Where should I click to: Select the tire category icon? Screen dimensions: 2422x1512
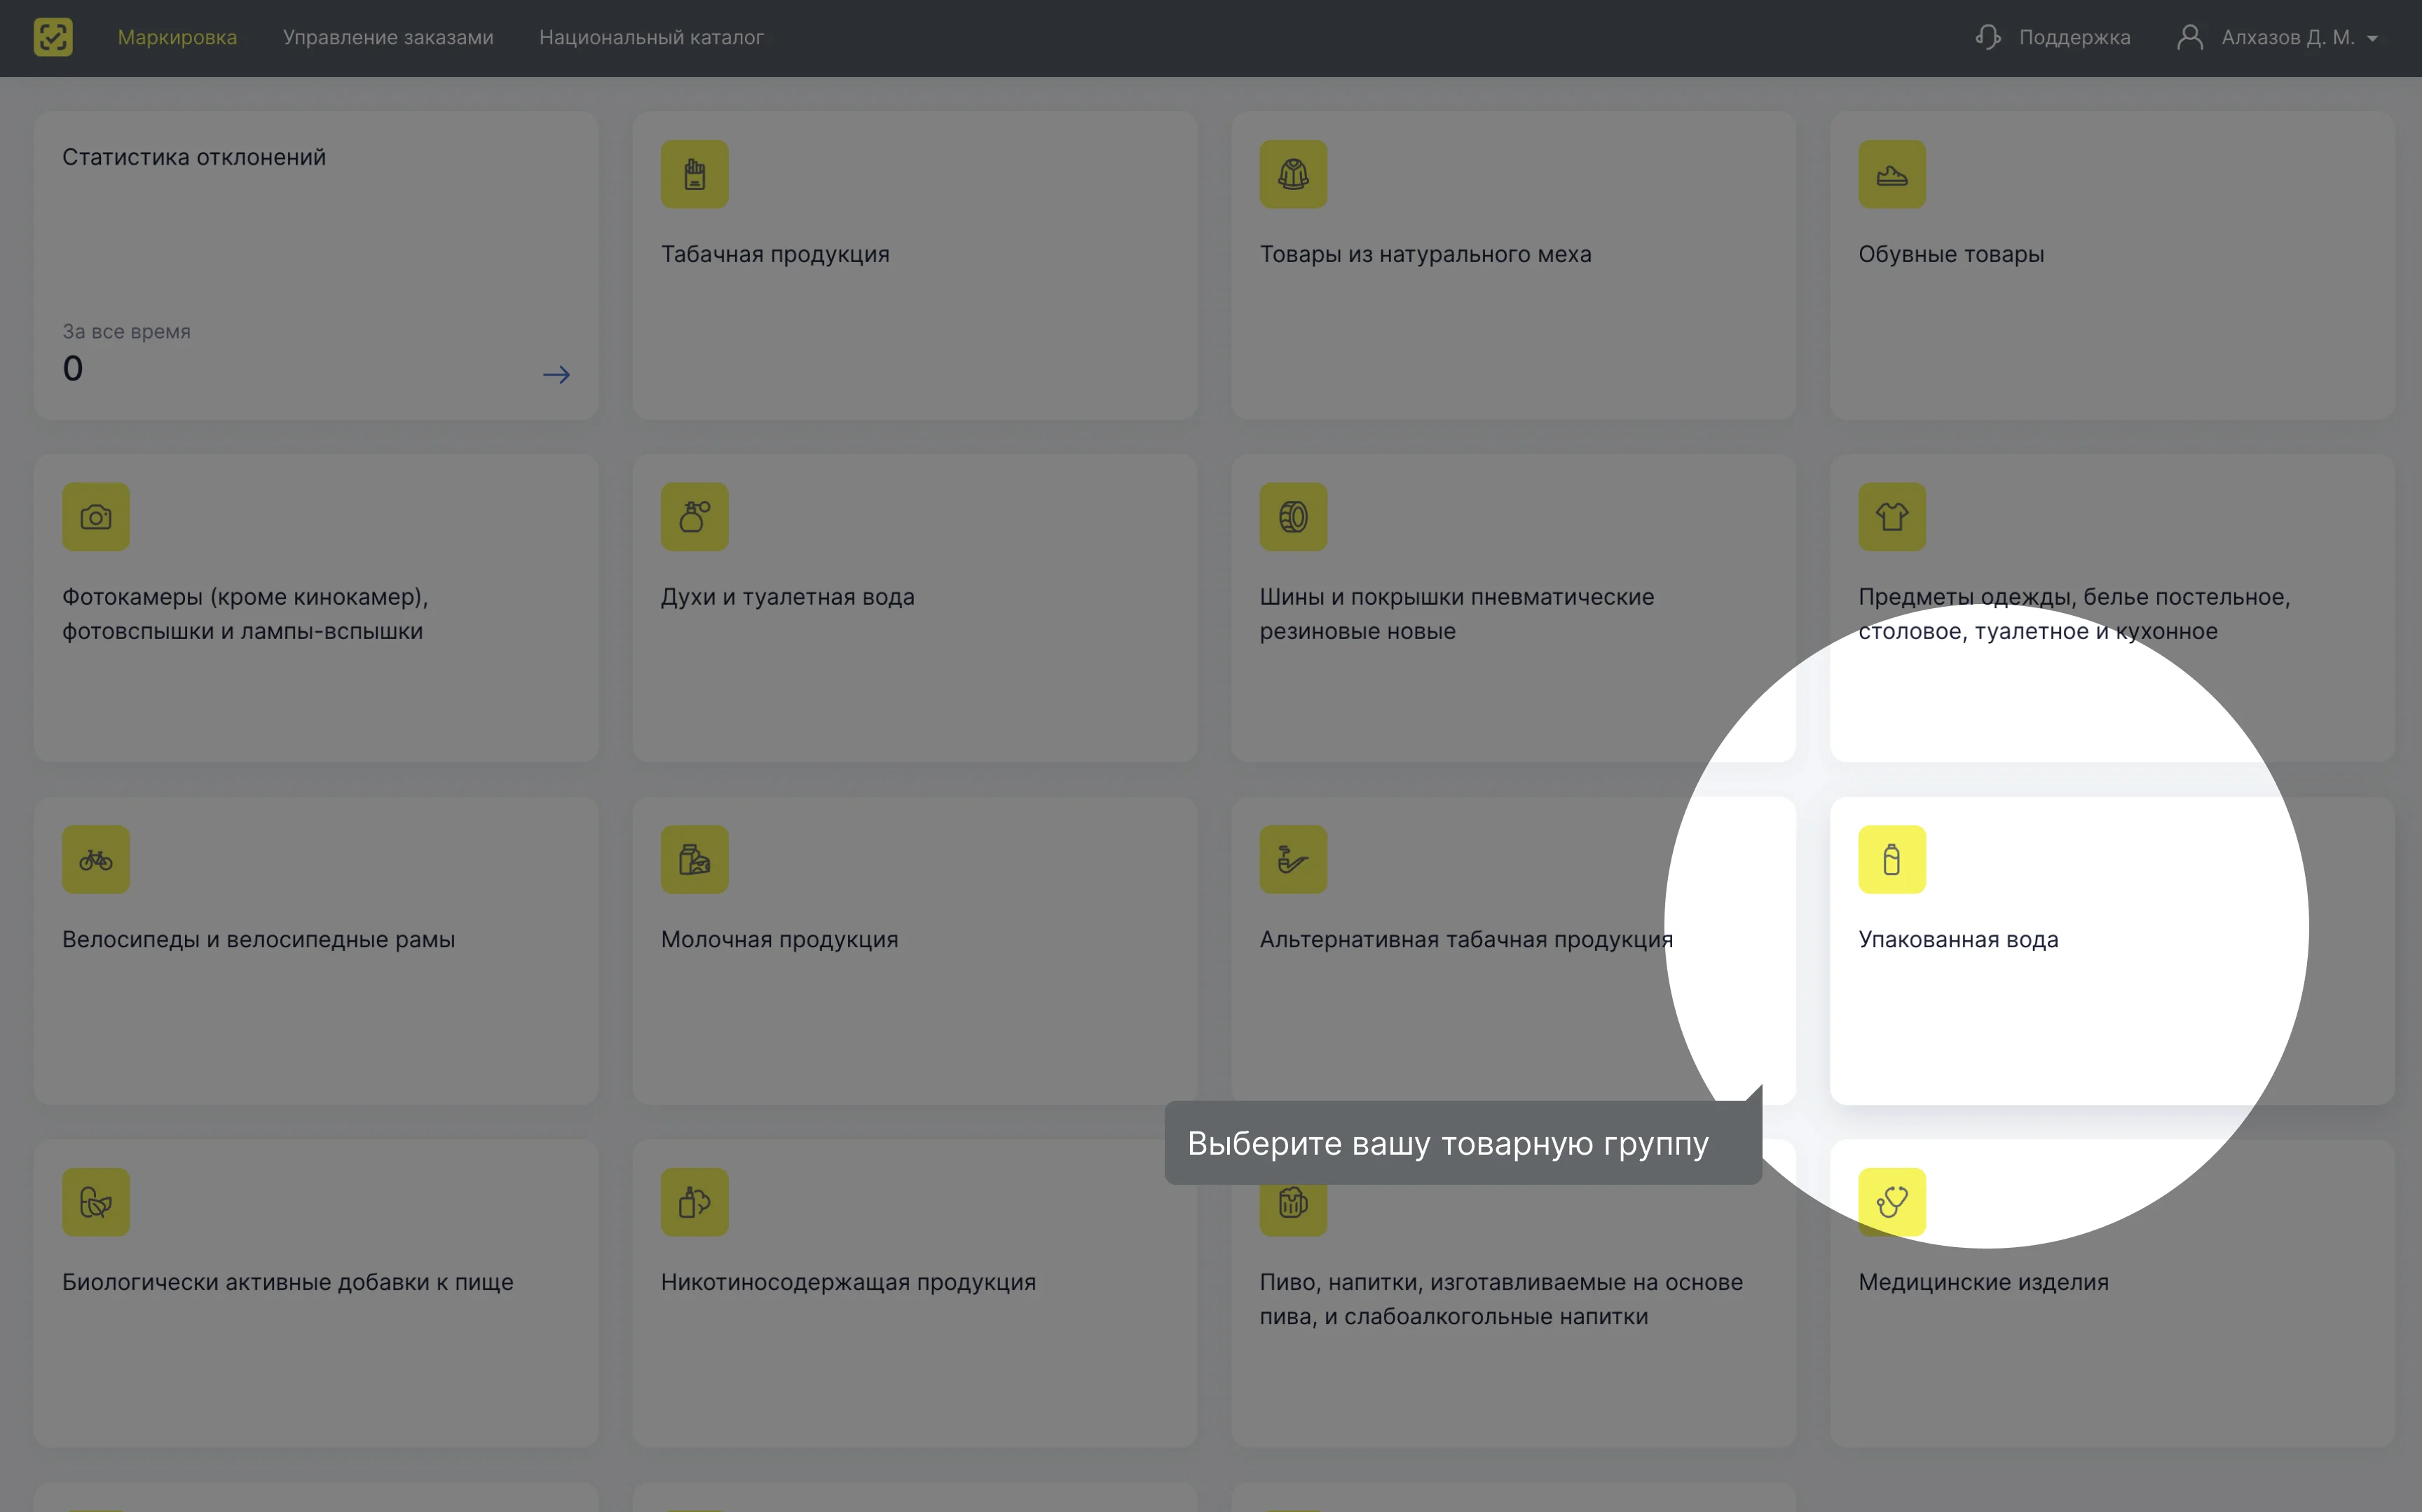click(1293, 517)
